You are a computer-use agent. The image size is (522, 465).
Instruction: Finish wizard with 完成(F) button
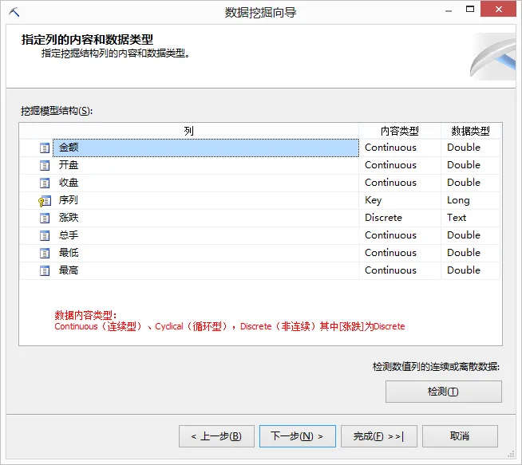[379, 436]
